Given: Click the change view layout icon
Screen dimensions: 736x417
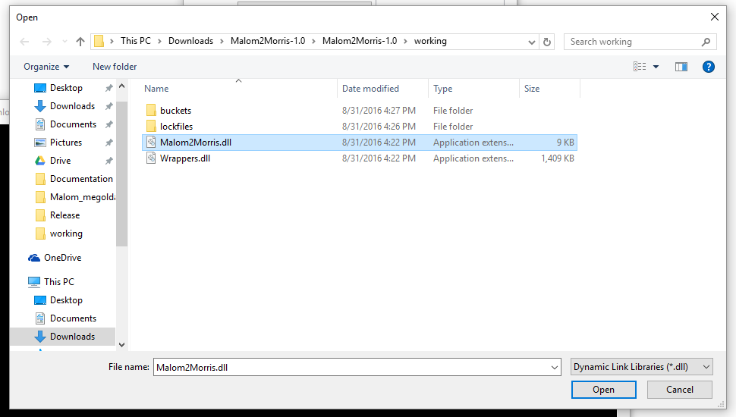Looking at the screenshot, I should 640,67.
